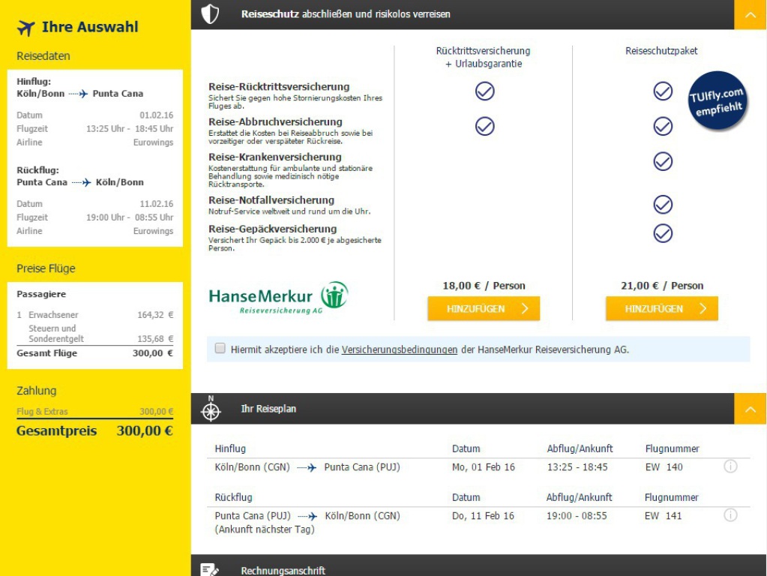
Task: Click the compass icon beside Ihr Reiseplan
Action: (211, 409)
